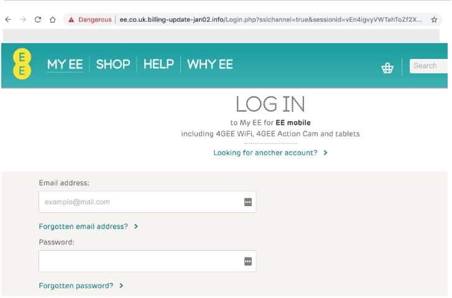
Task: Click the 'Forgotten password?' link
Action: tap(76, 286)
